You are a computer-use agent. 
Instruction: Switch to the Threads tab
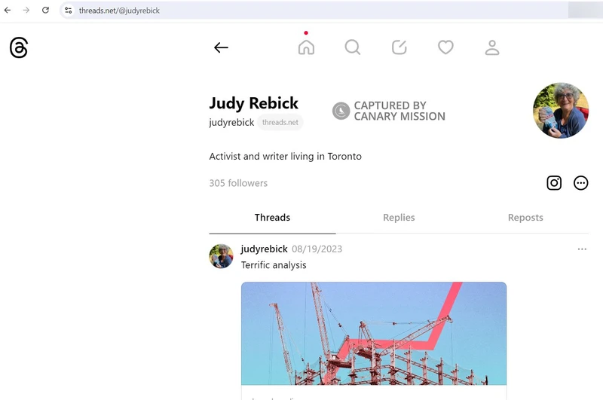coord(272,218)
